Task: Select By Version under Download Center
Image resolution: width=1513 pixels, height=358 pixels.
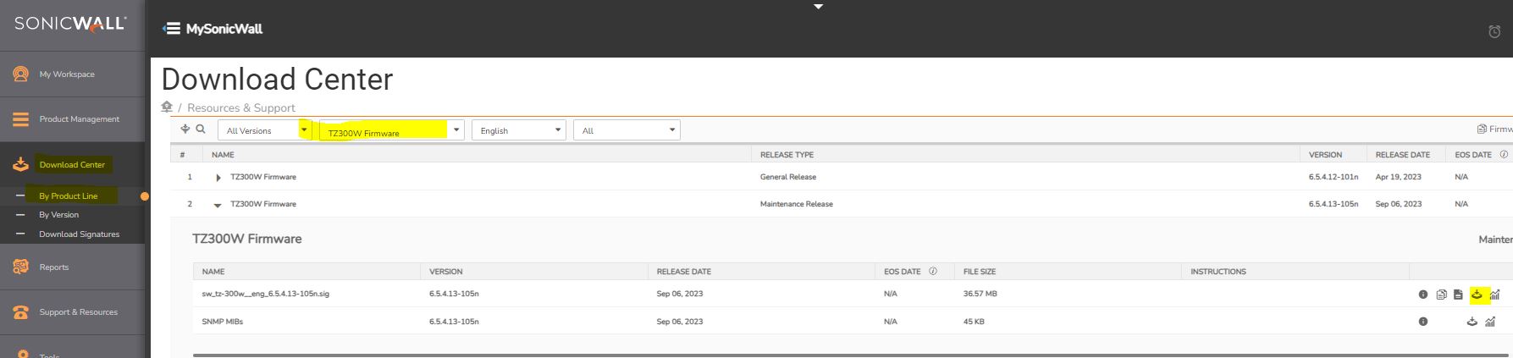Action: [58, 215]
